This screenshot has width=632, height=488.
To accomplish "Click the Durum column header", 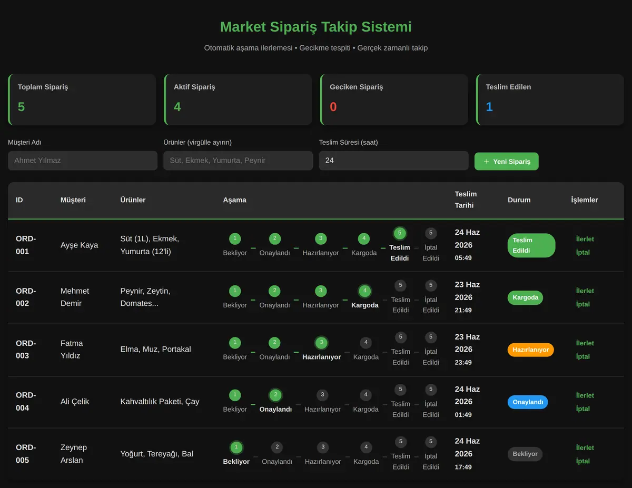I will click(x=519, y=200).
